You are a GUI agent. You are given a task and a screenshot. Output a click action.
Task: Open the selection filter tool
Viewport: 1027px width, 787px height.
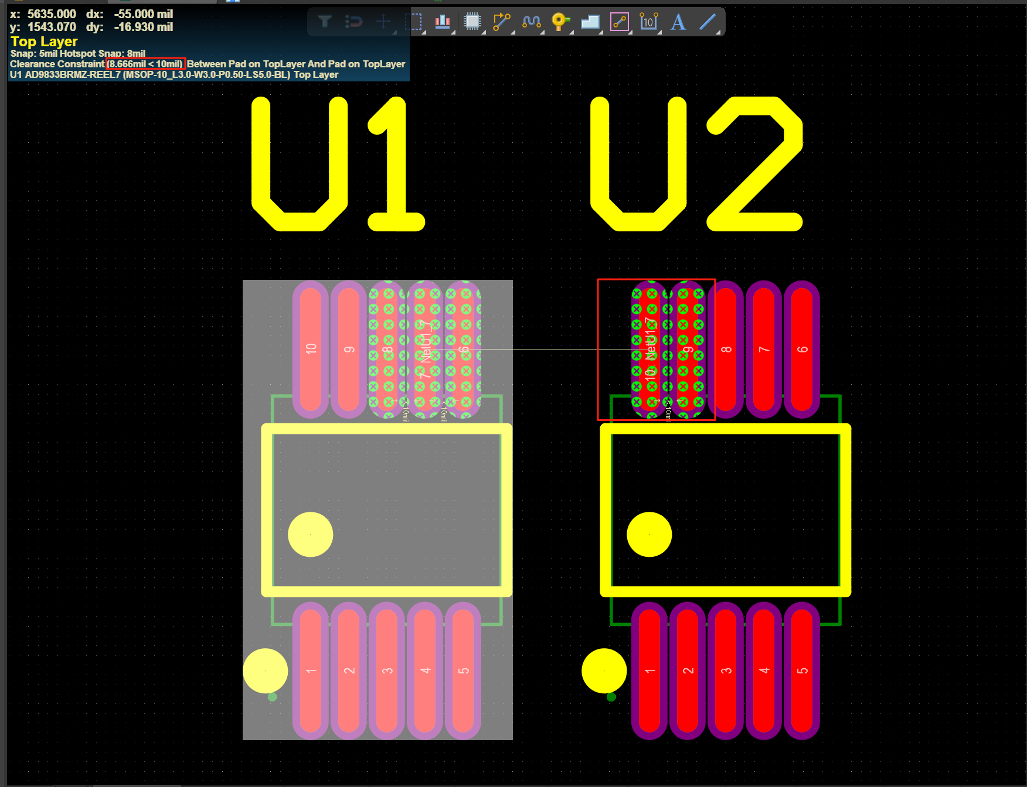325,22
